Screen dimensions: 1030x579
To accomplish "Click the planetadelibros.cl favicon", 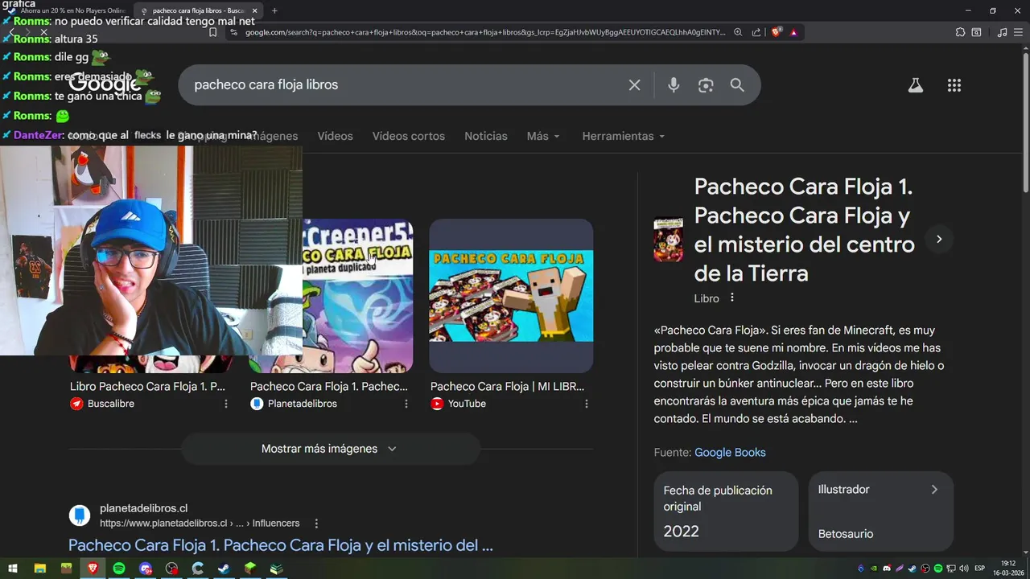I will tap(80, 515).
